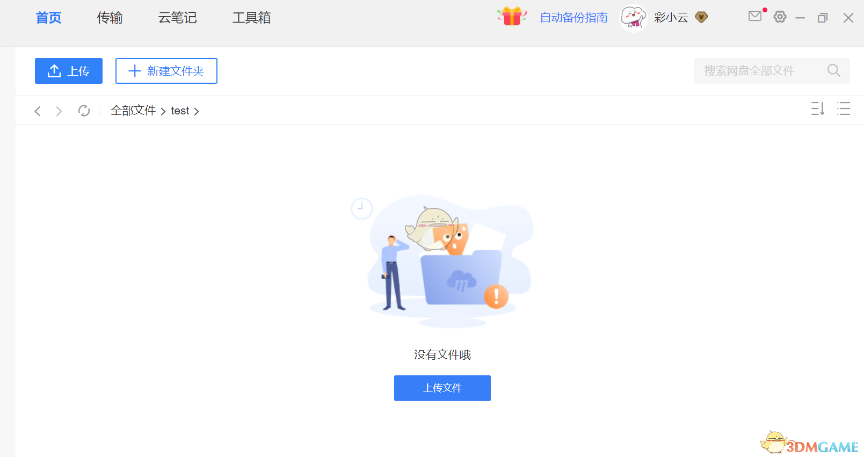Expand the chevron after 全部文件 breadcrumb

pyautogui.click(x=163, y=111)
